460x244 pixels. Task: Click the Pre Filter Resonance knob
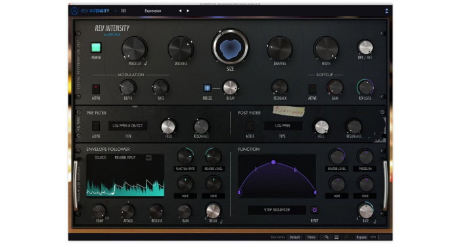pos(201,127)
